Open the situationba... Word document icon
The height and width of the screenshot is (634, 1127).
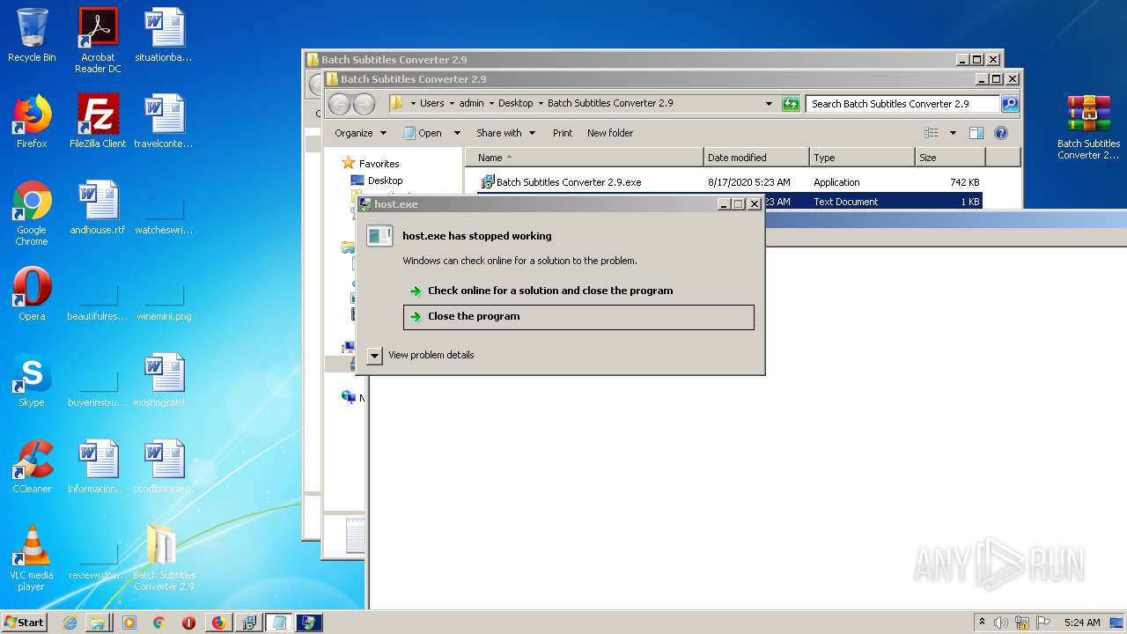[x=164, y=35]
